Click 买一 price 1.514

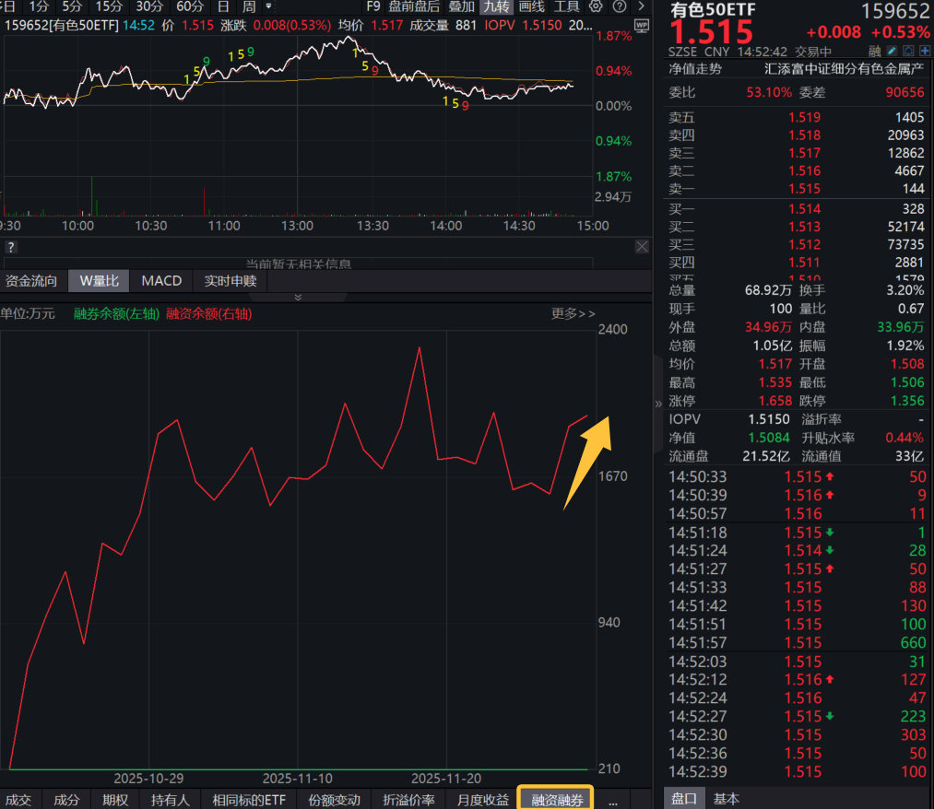pyautogui.click(x=804, y=209)
